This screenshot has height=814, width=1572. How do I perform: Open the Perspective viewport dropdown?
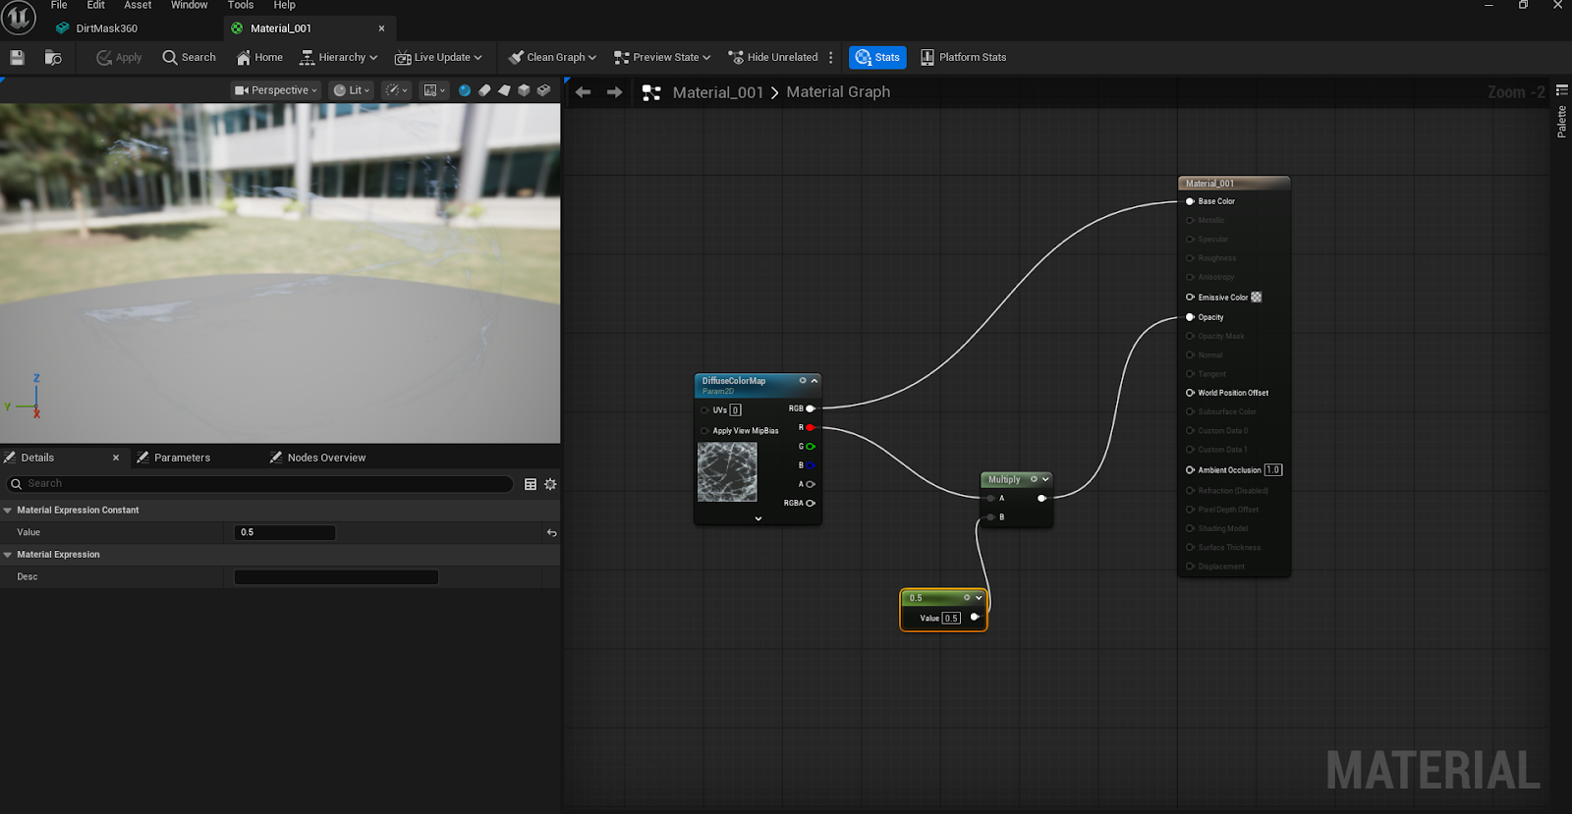click(x=276, y=90)
